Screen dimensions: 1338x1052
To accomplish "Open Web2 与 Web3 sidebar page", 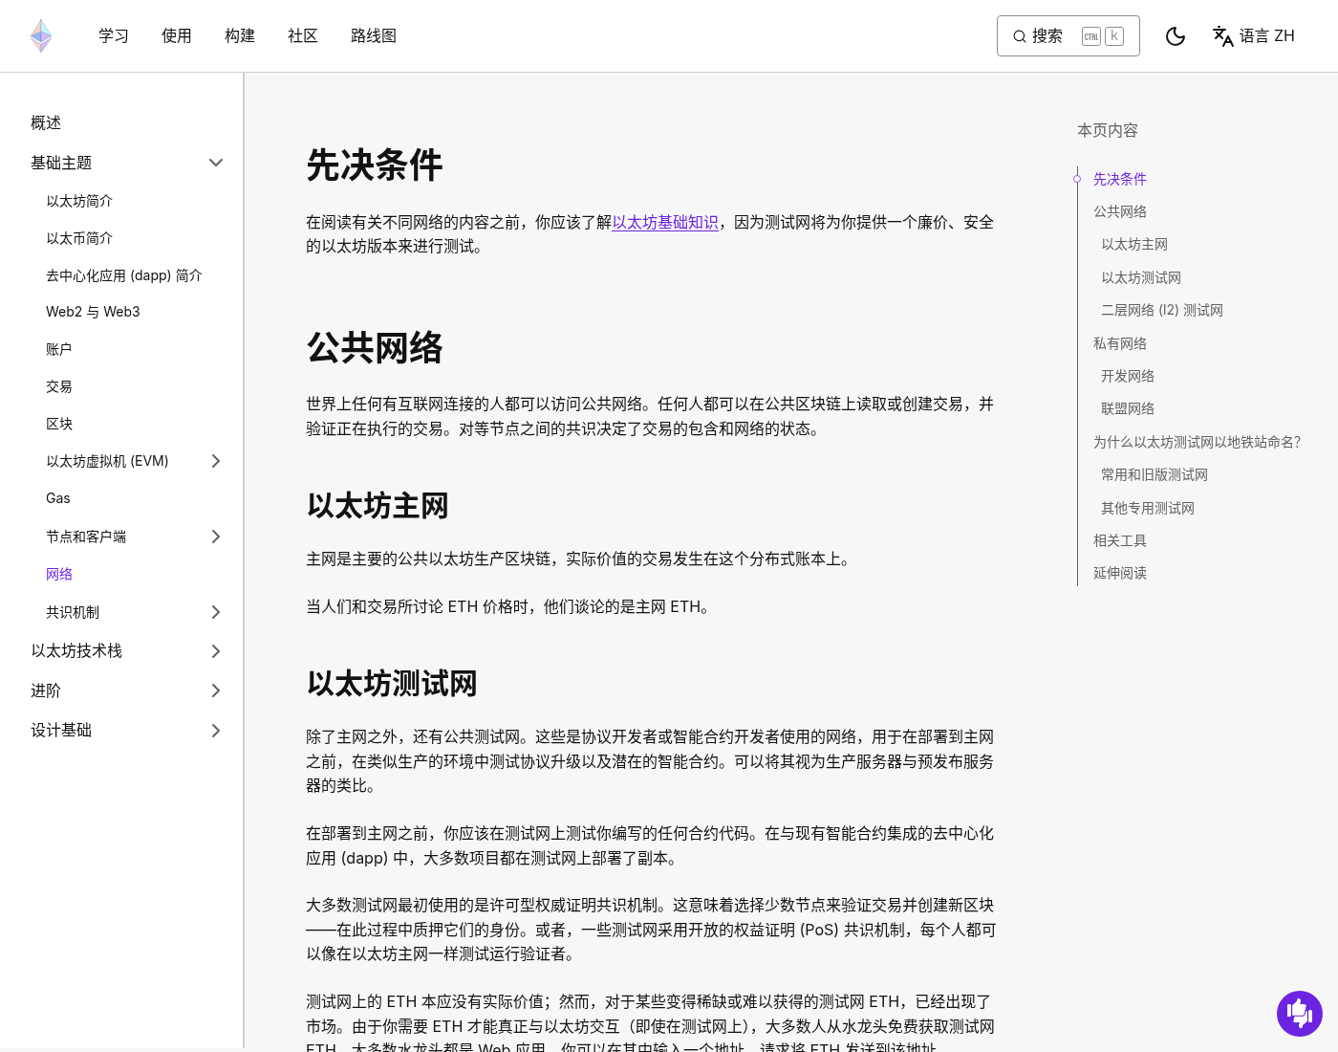I will coord(93,312).
